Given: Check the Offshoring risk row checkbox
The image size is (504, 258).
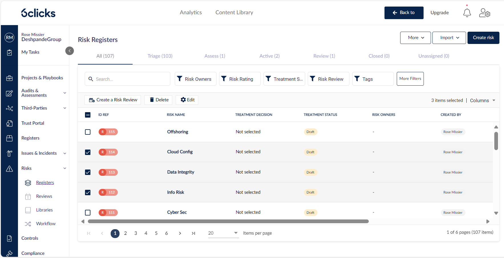Looking at the screenshot, I should pos(88,132).
